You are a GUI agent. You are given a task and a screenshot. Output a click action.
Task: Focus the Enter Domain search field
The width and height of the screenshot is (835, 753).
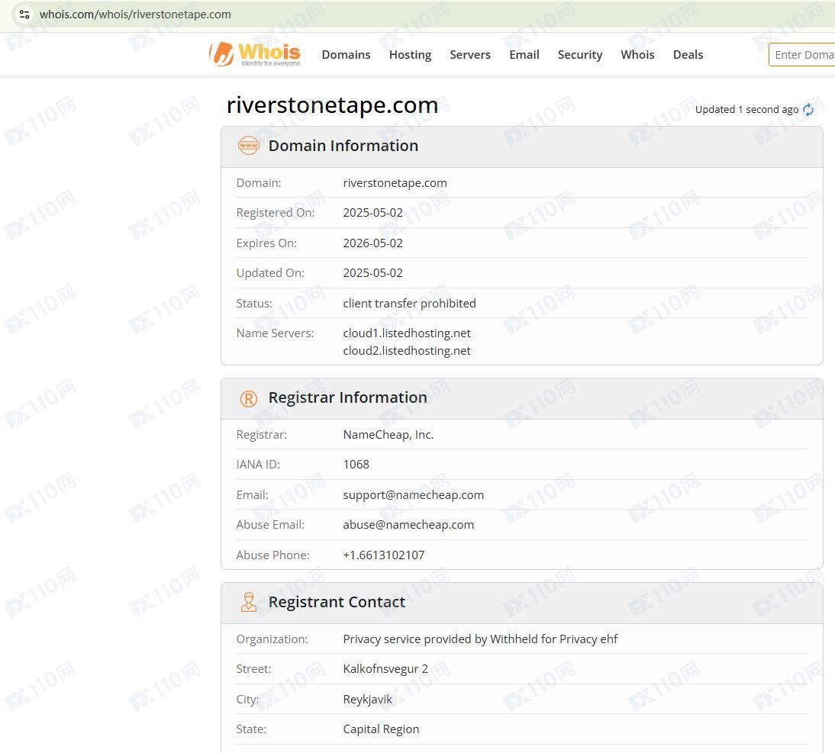point(802,55)
